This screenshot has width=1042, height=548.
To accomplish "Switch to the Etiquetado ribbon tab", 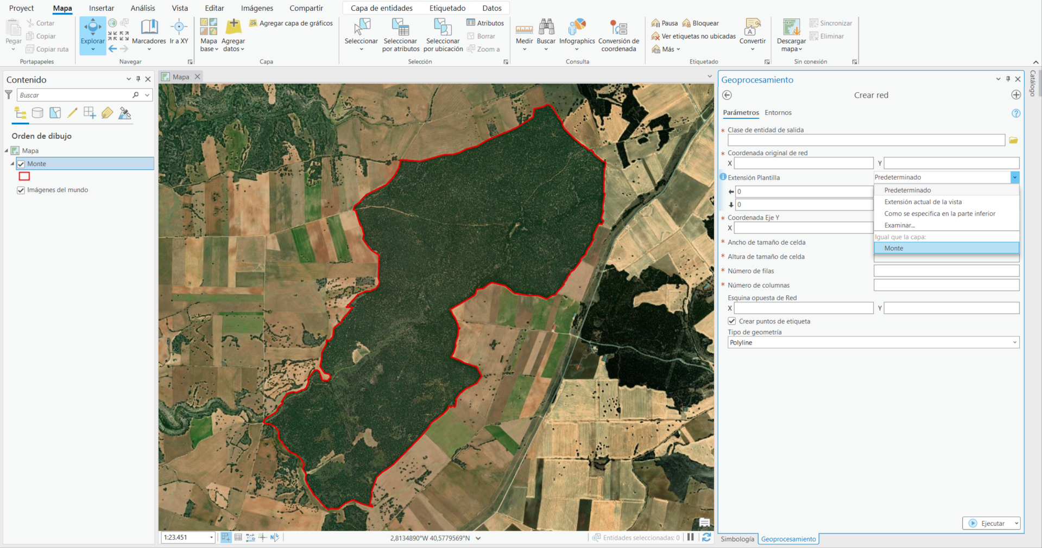I will 447,8.
